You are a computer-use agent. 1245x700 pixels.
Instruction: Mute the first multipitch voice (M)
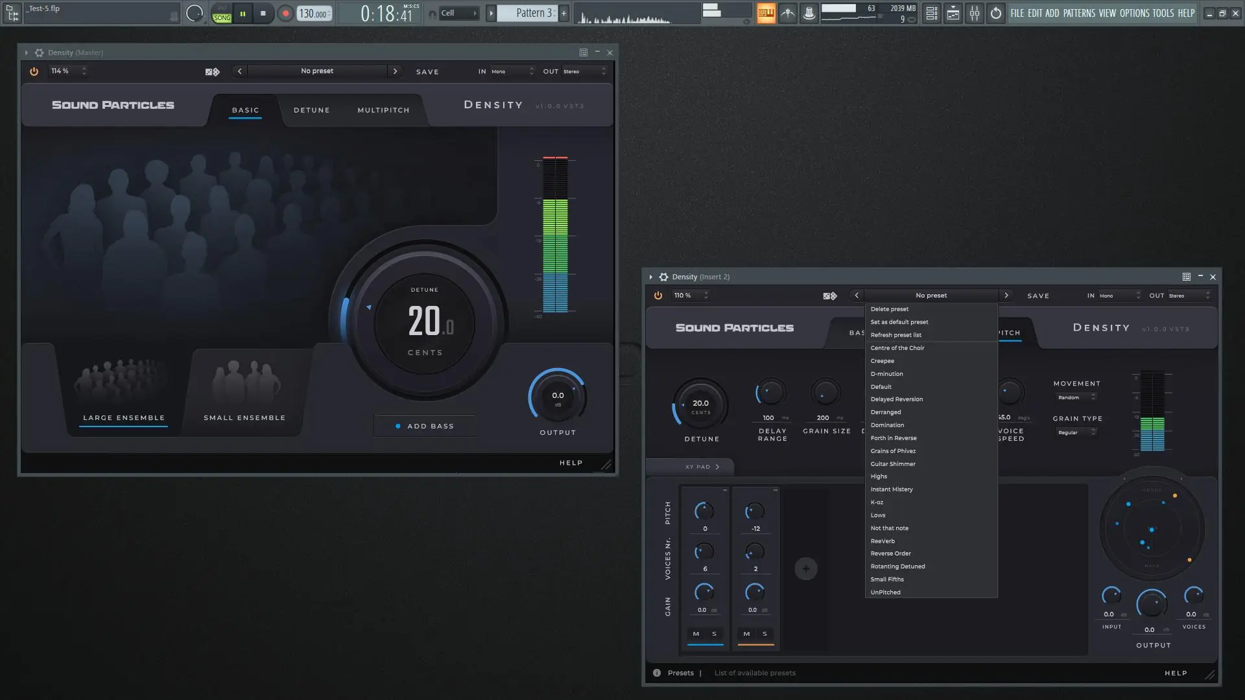(696, 634)
